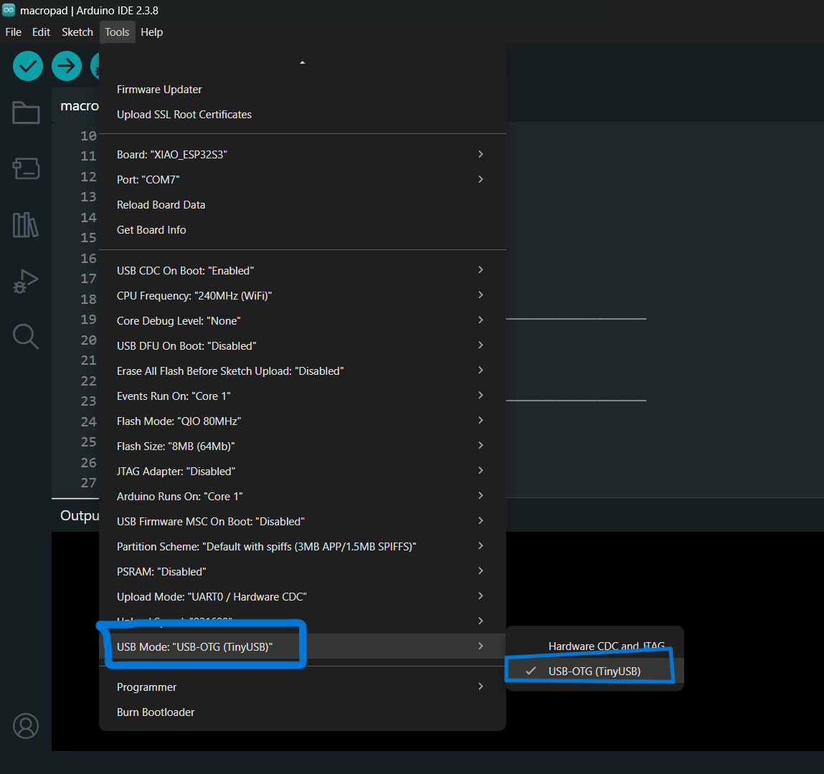Image resolution: width=824 pixels, height=774 pixels.
Task: Expand Flash Mode "QIO 80MHz" submenu
Action: coord(302,421)
